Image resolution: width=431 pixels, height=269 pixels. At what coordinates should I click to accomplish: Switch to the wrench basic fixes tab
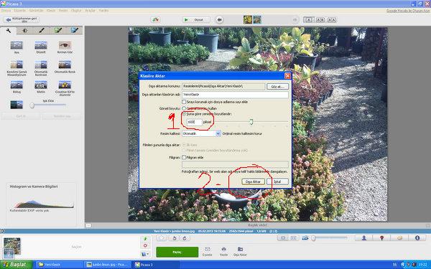pos(8,30)
